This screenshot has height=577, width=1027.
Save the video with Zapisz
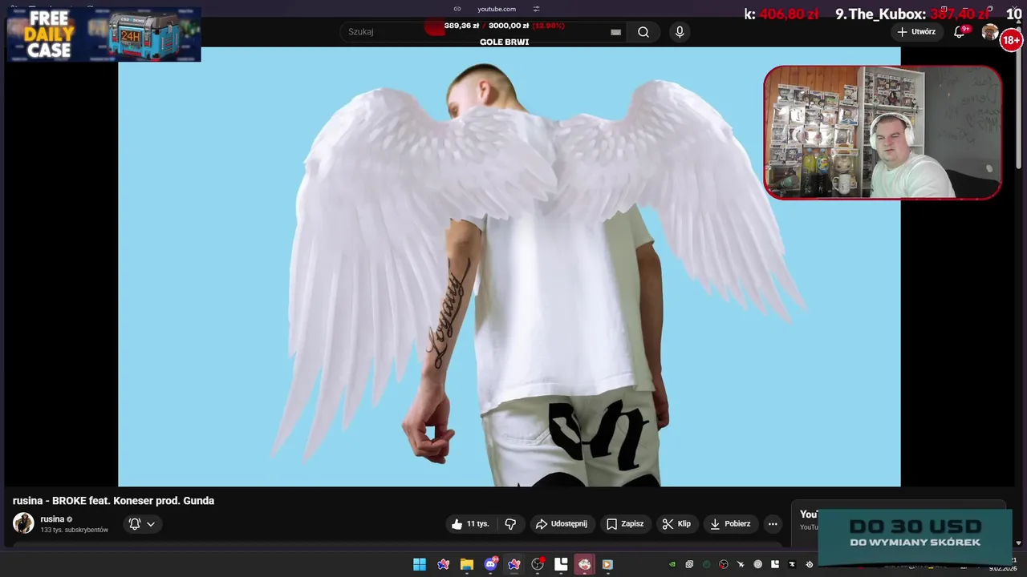625,524
